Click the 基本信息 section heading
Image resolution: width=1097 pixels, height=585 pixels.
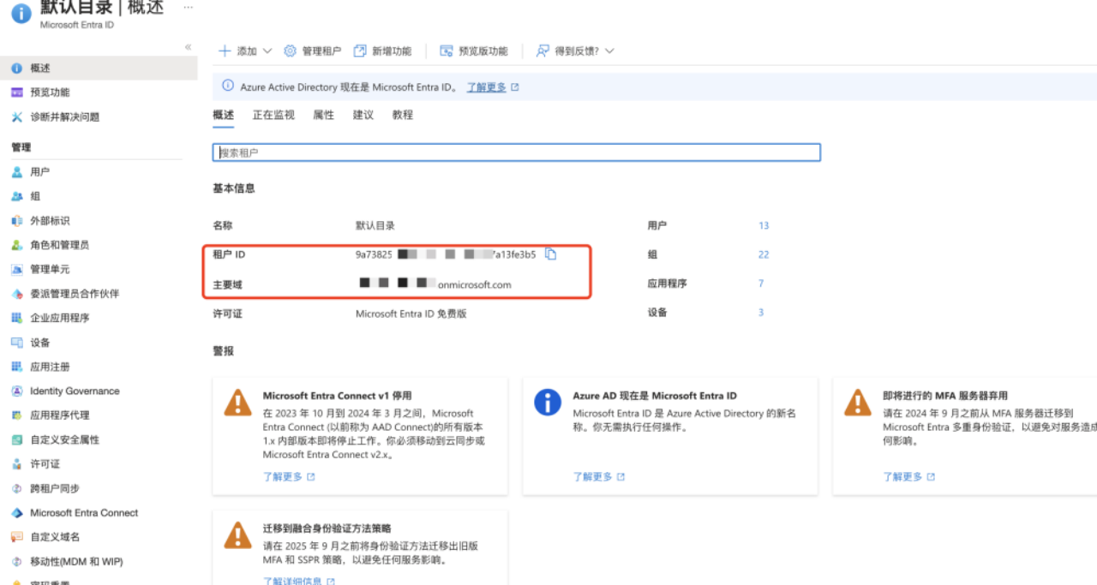click(234, 188)
